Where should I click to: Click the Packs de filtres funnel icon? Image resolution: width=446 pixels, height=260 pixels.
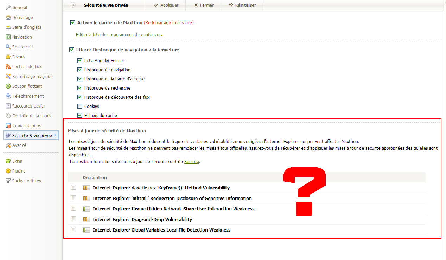click(x=8, y=181)
